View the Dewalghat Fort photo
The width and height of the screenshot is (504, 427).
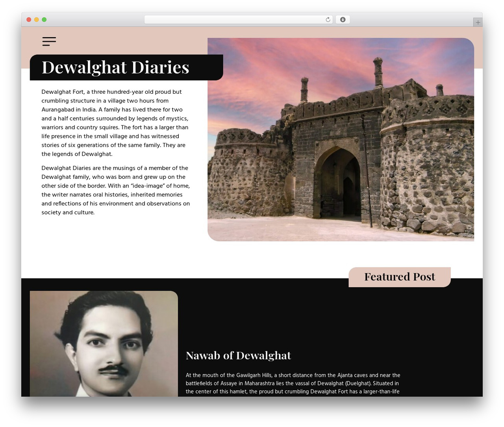pyautogui.click(x=341, y=139)
